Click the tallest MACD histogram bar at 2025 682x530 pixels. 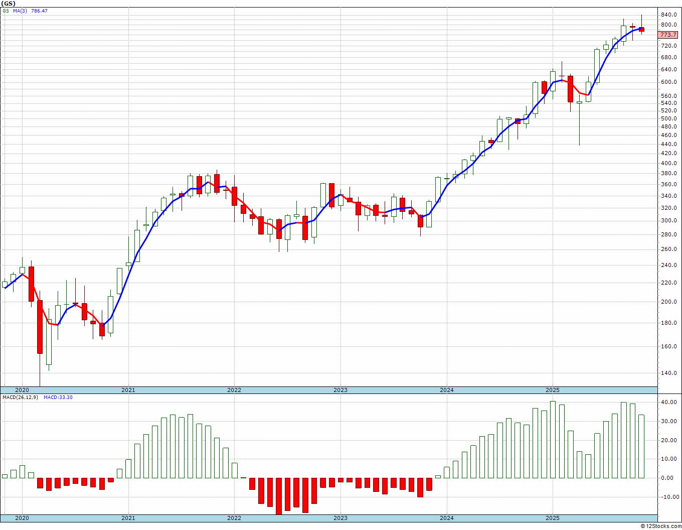[553, 440]
